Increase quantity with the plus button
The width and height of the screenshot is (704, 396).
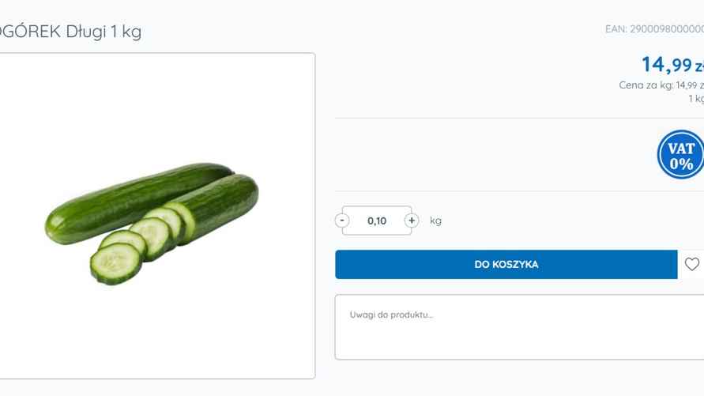coord(412,221)
